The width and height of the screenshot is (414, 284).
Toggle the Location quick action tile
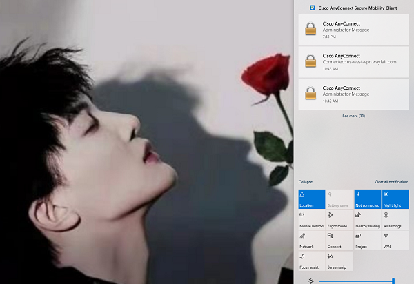[312, 199]
